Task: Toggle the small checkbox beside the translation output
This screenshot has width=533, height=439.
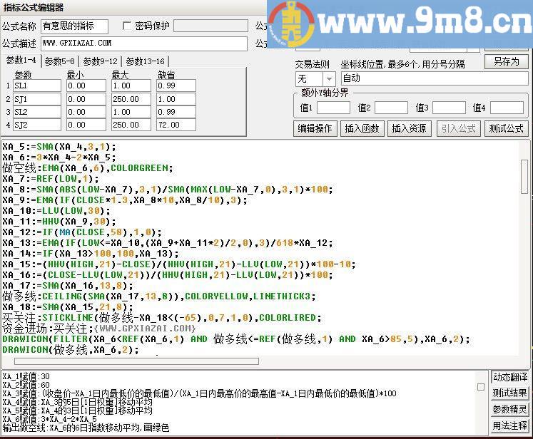Action: (481, 387)
